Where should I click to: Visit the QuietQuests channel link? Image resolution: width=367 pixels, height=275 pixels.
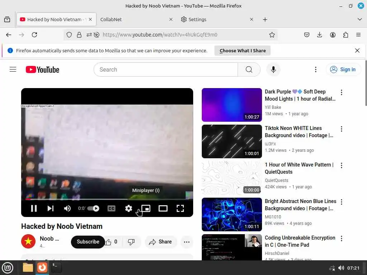[x=276, y=180]
